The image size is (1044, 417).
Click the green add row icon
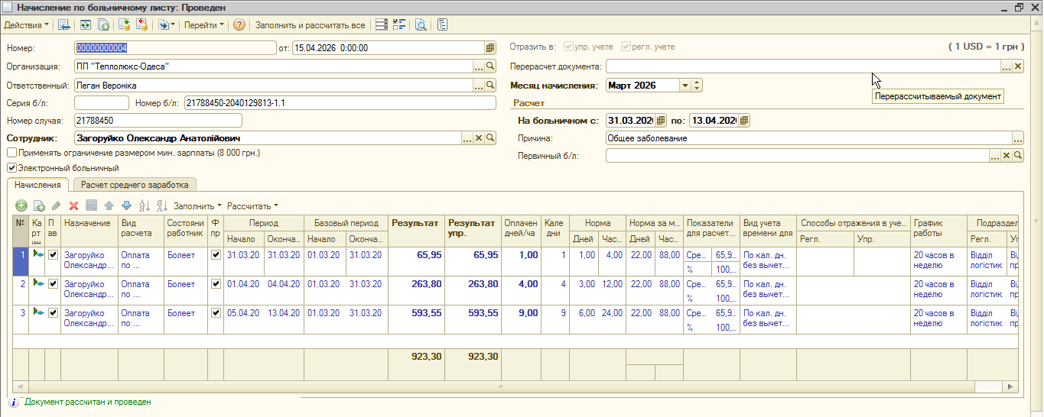tap(21, 205)
